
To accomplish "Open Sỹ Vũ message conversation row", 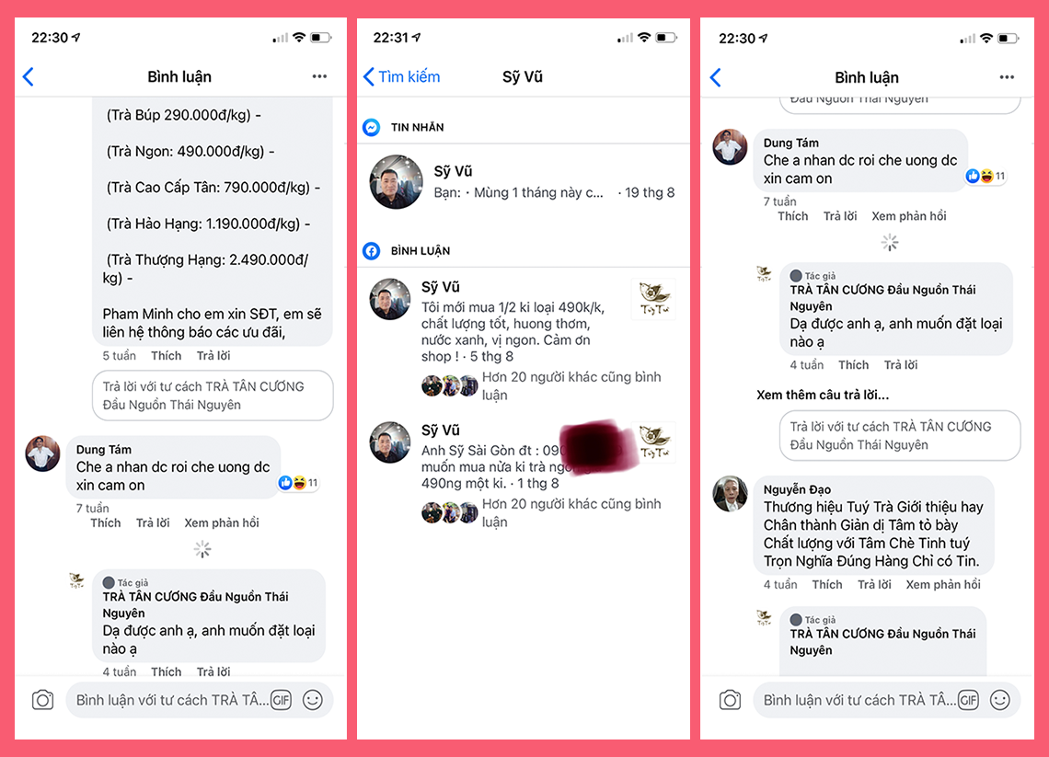I will pos(524,182).
